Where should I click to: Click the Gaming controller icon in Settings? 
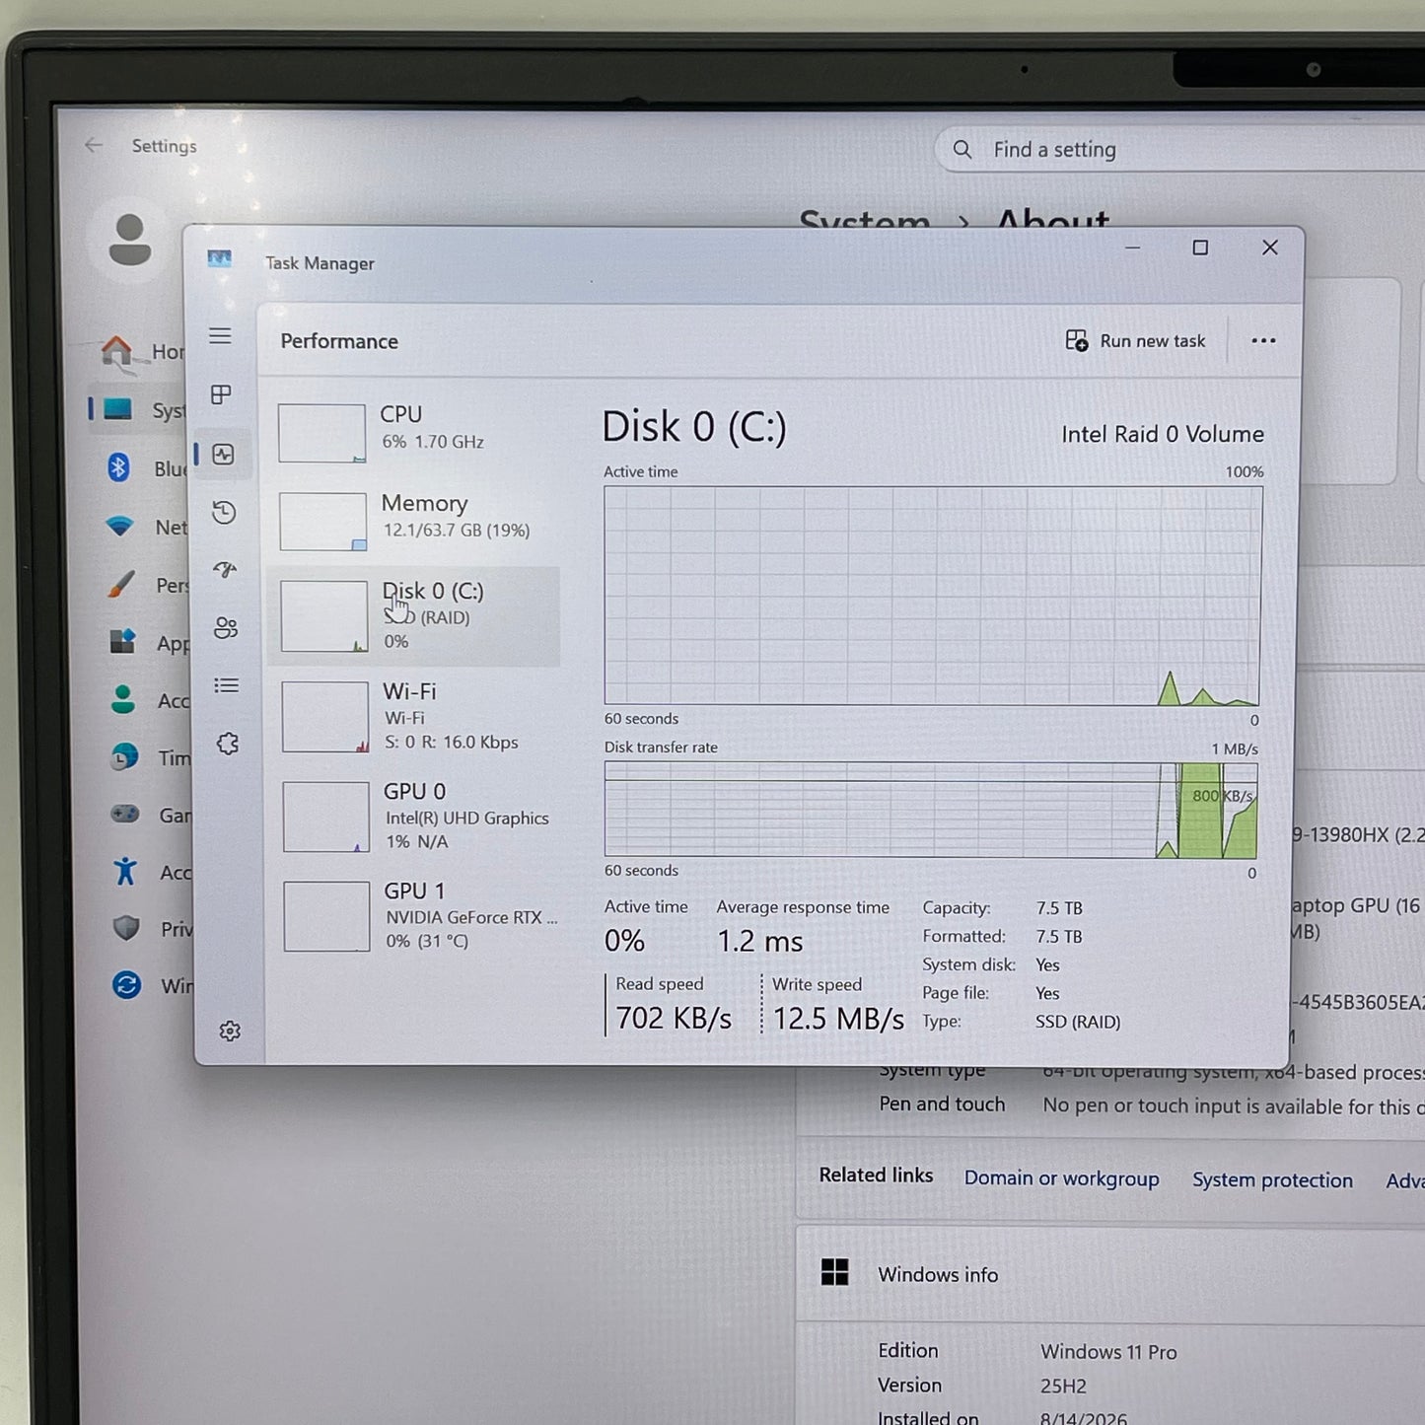pyautogui.click(x=124, y=815)
